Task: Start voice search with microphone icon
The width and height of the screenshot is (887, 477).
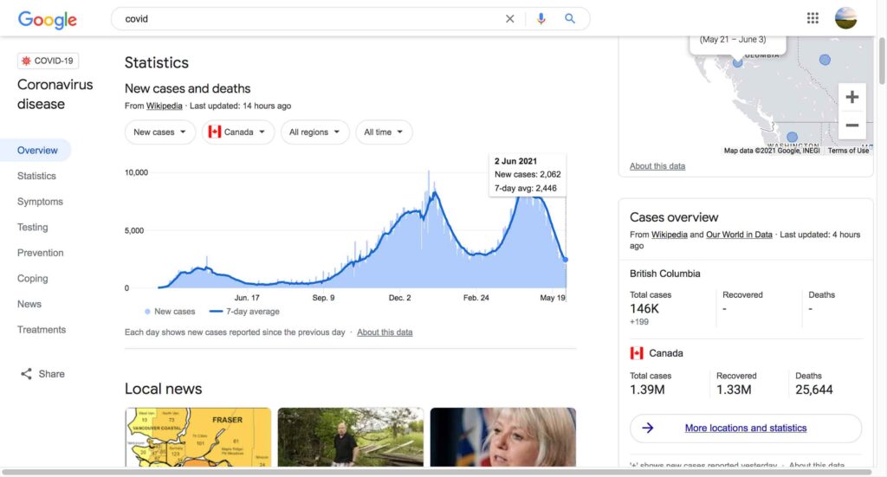Action: pos(541,19)
